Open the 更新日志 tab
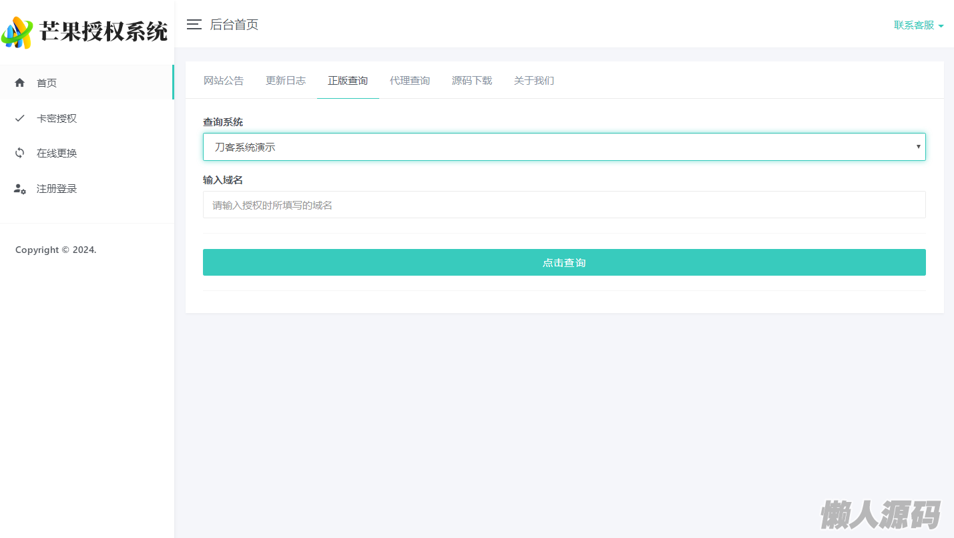This screenshot has height=538, width=954. 286,81
